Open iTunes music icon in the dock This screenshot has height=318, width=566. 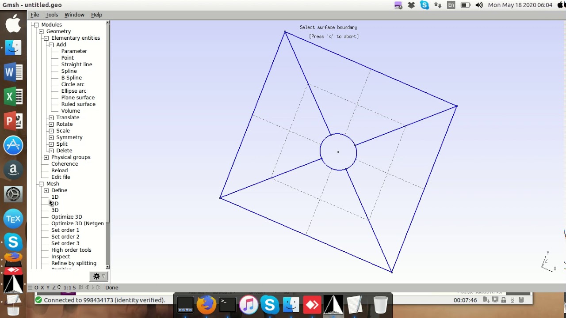(249, 304)
